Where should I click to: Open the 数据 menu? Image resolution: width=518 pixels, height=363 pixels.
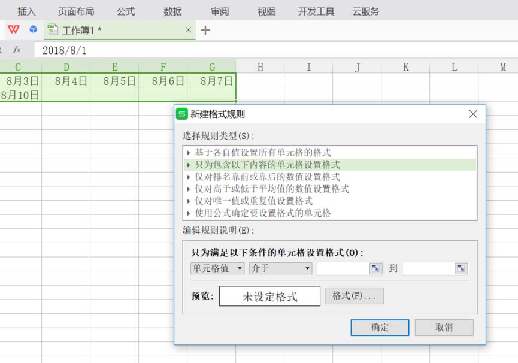tap(172, 10)
